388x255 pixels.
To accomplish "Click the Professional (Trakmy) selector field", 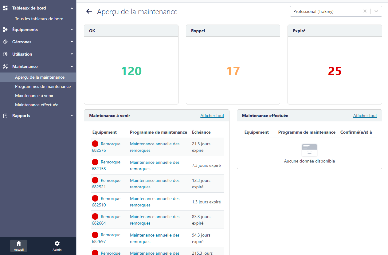I will click(336, 11).
